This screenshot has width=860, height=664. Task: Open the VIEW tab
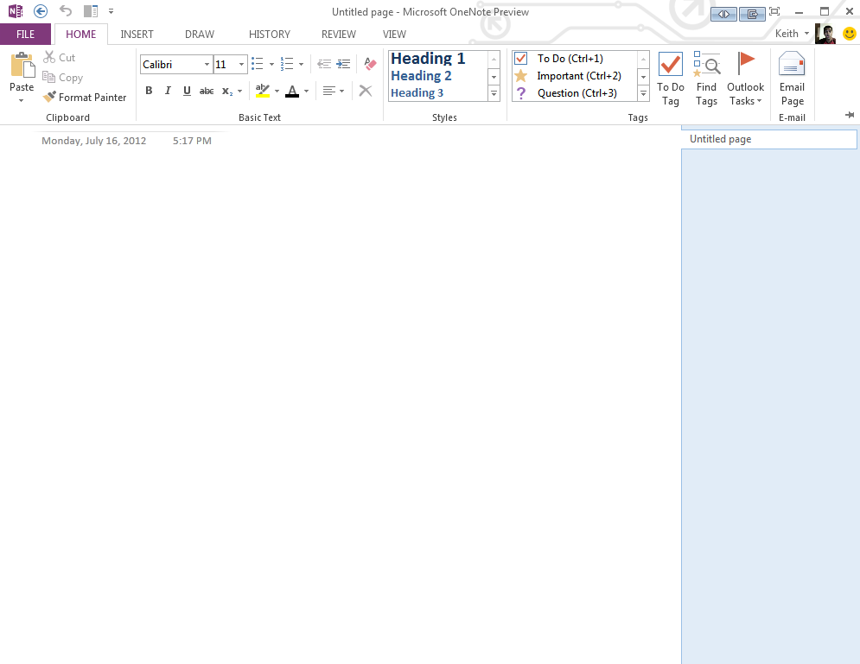[394, 34]
